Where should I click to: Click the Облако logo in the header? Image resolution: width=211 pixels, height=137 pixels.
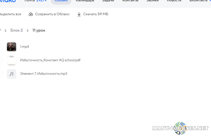[7, 1]
